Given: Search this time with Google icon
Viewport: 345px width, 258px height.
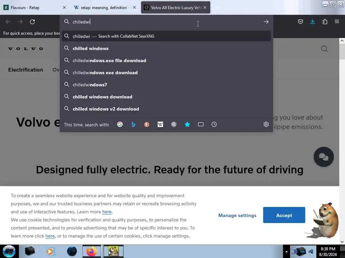Looking at the screenshot, I should (x=120, y=124).
